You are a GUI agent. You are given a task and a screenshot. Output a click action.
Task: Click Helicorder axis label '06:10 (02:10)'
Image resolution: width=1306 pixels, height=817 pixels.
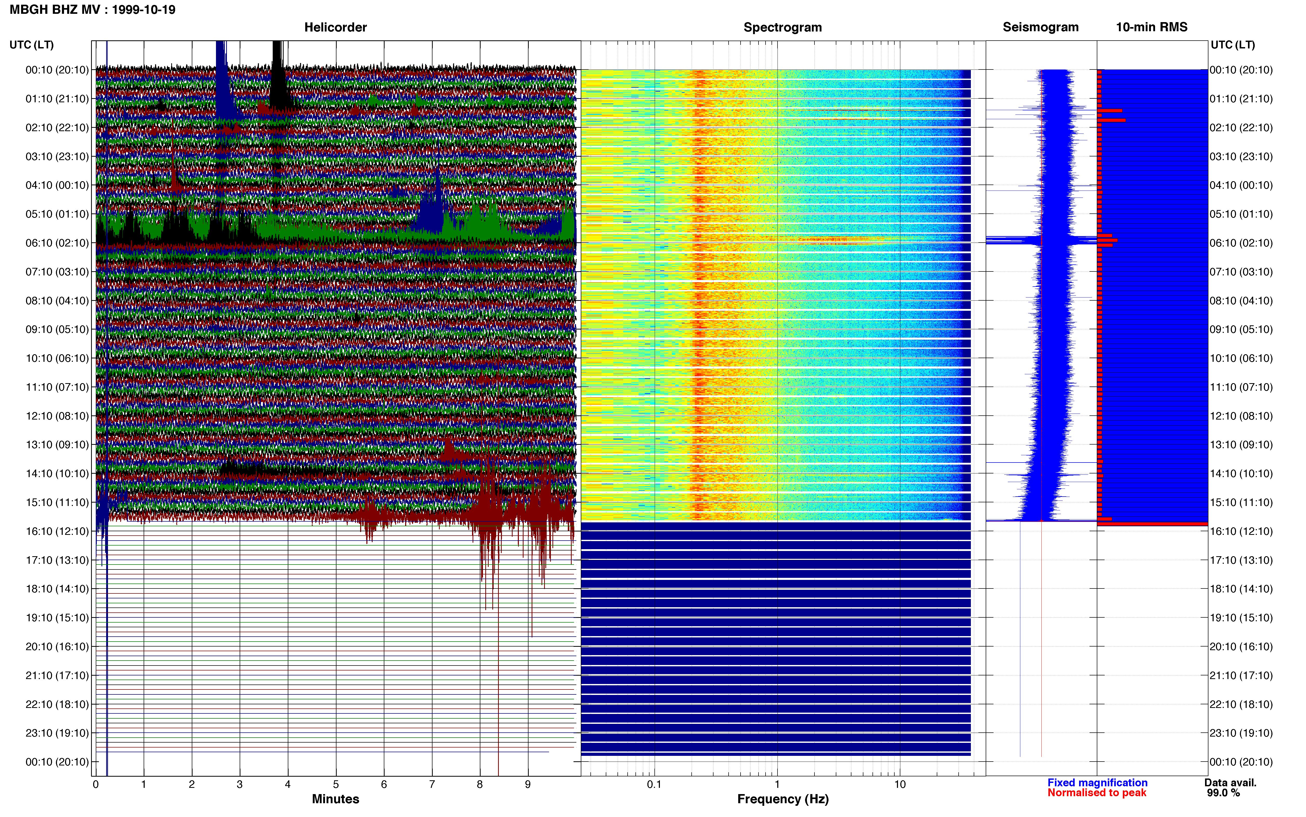[57, 243]
